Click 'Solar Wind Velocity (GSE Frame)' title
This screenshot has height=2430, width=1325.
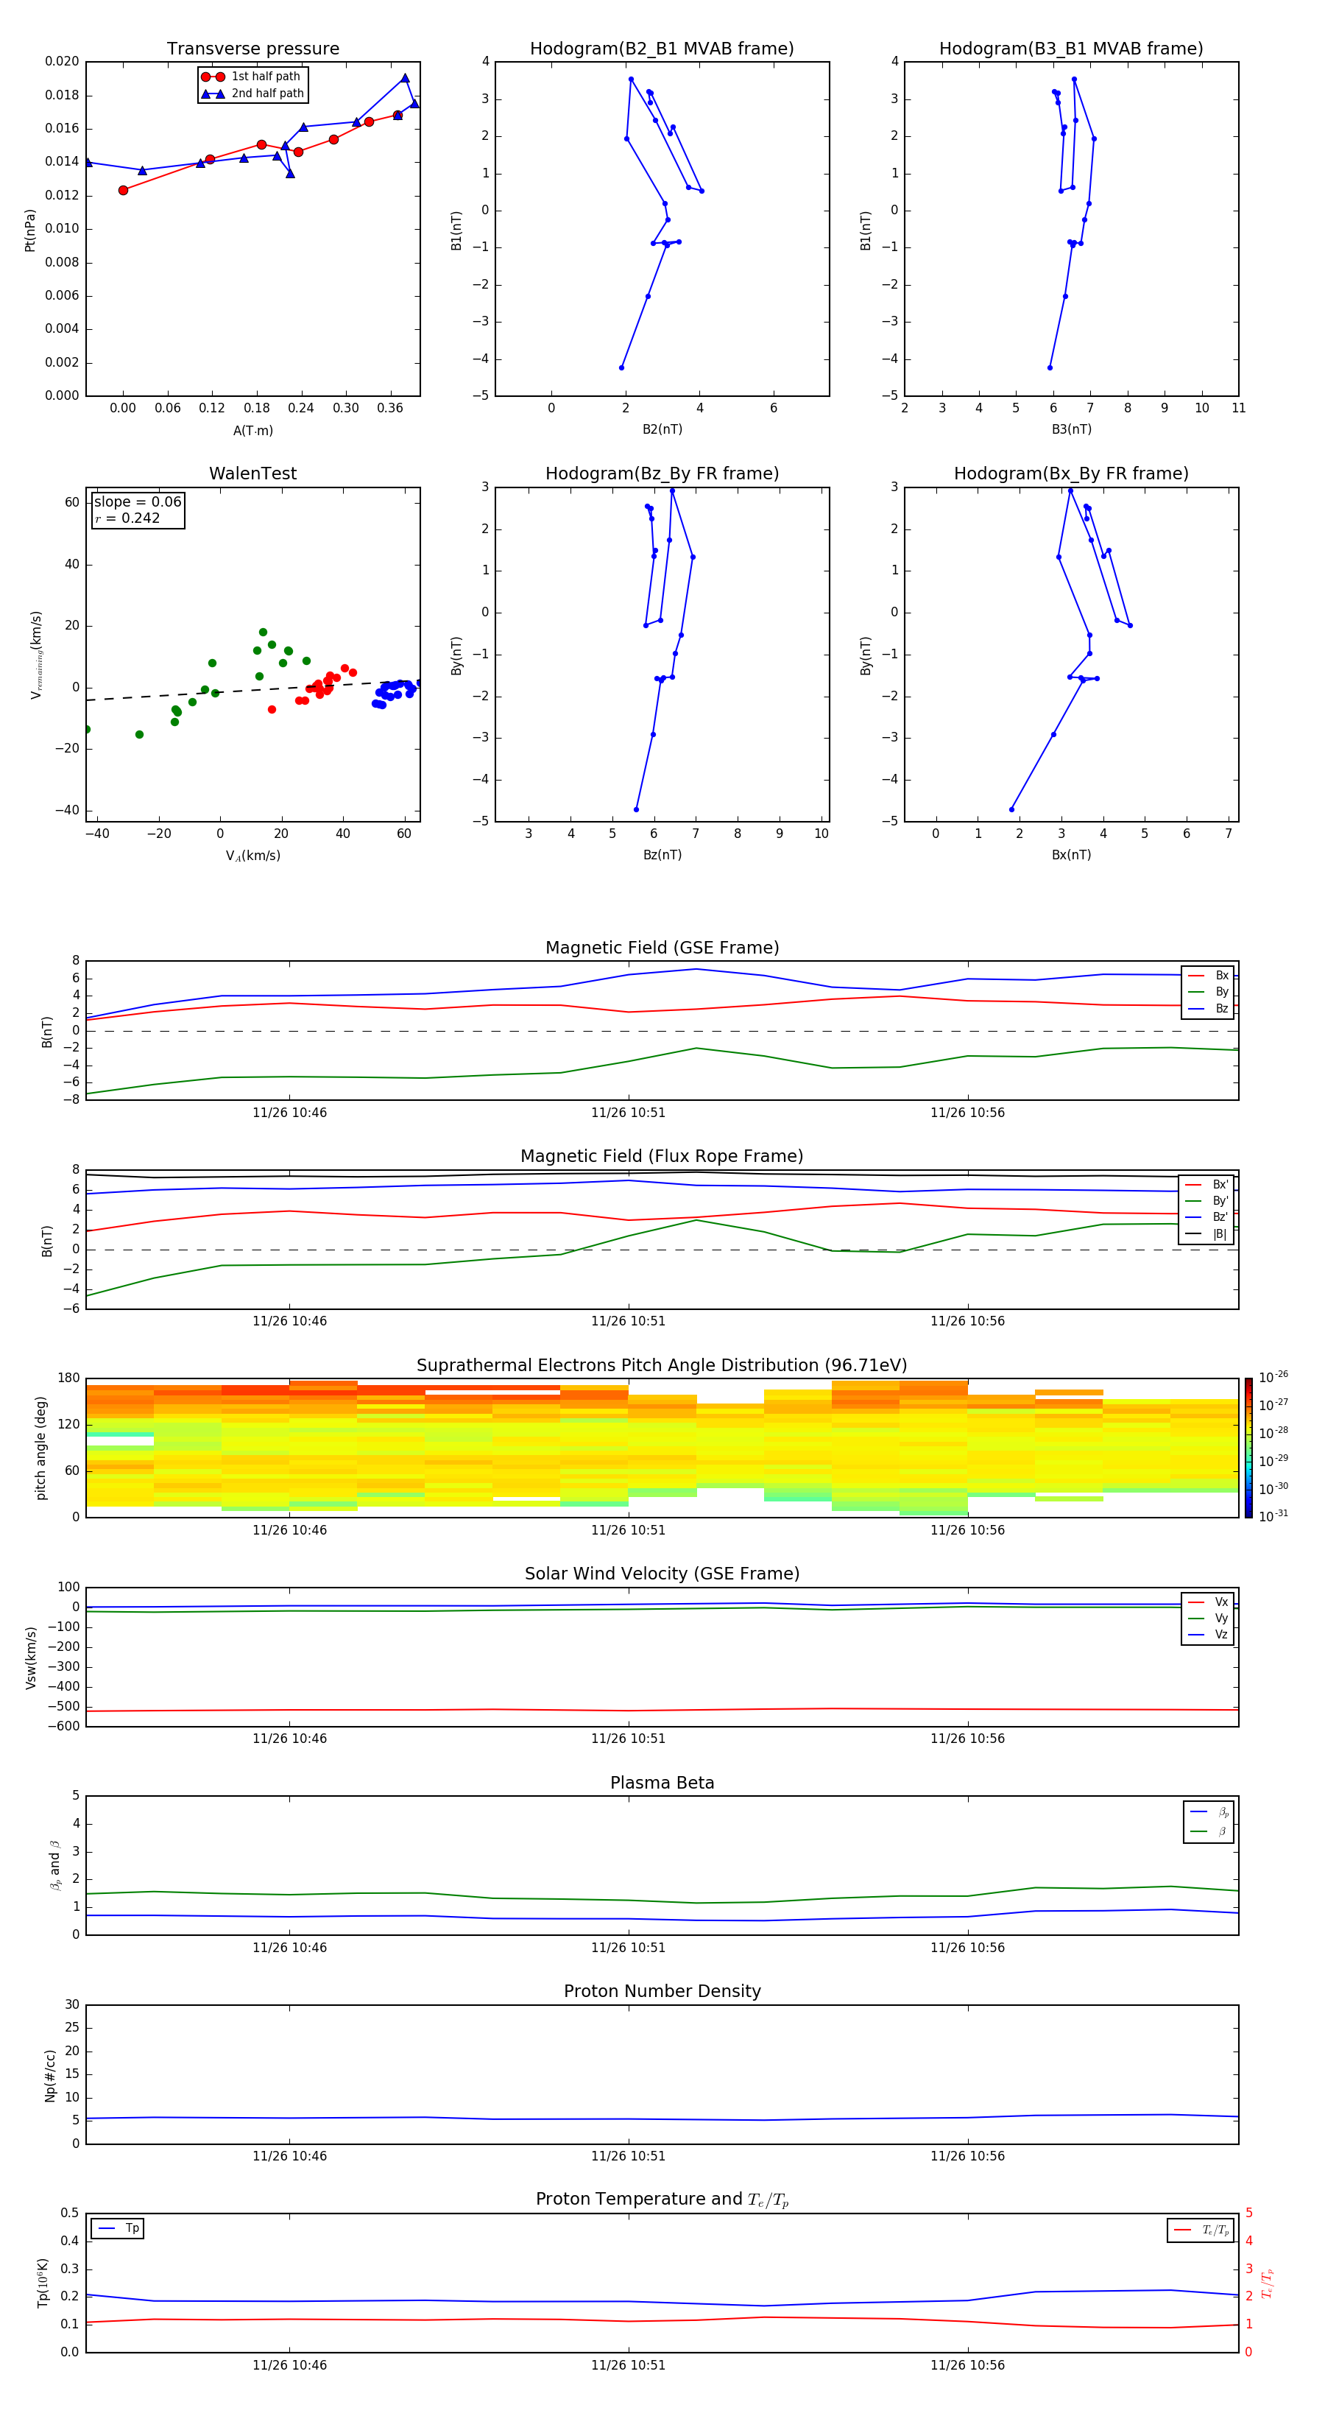click(662, 1574)
